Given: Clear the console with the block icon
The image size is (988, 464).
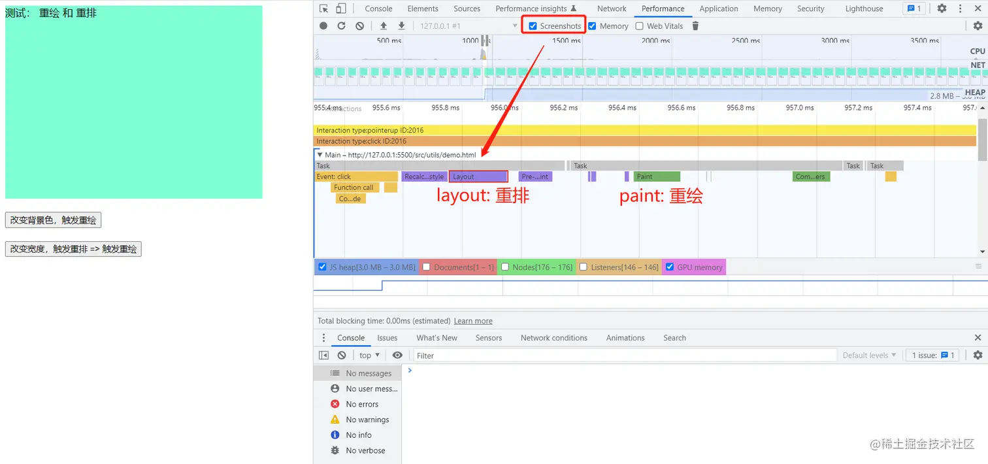Looking at the screenshot, I should [x=342, y=356].
